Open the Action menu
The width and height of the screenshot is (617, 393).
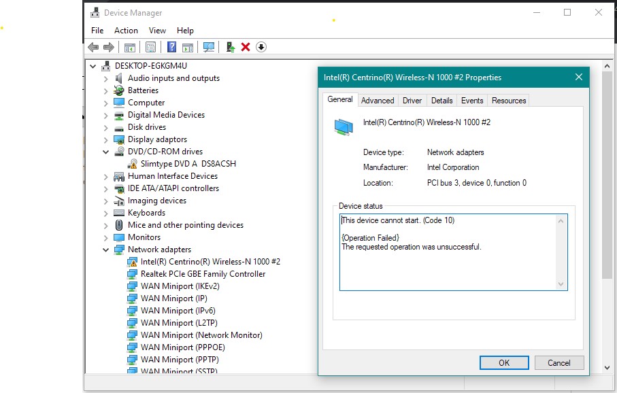tap(126, 31)
